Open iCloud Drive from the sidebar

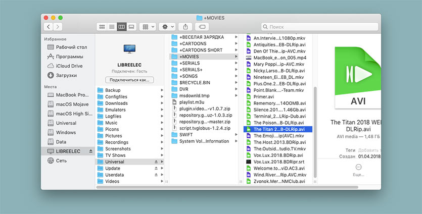69,66
